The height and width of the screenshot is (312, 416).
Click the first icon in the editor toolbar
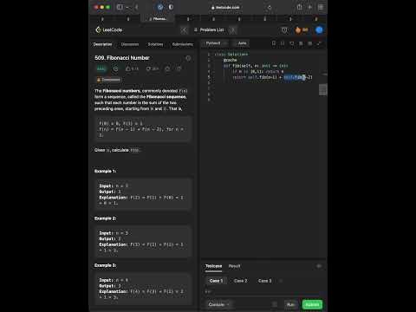pos(274,43)
